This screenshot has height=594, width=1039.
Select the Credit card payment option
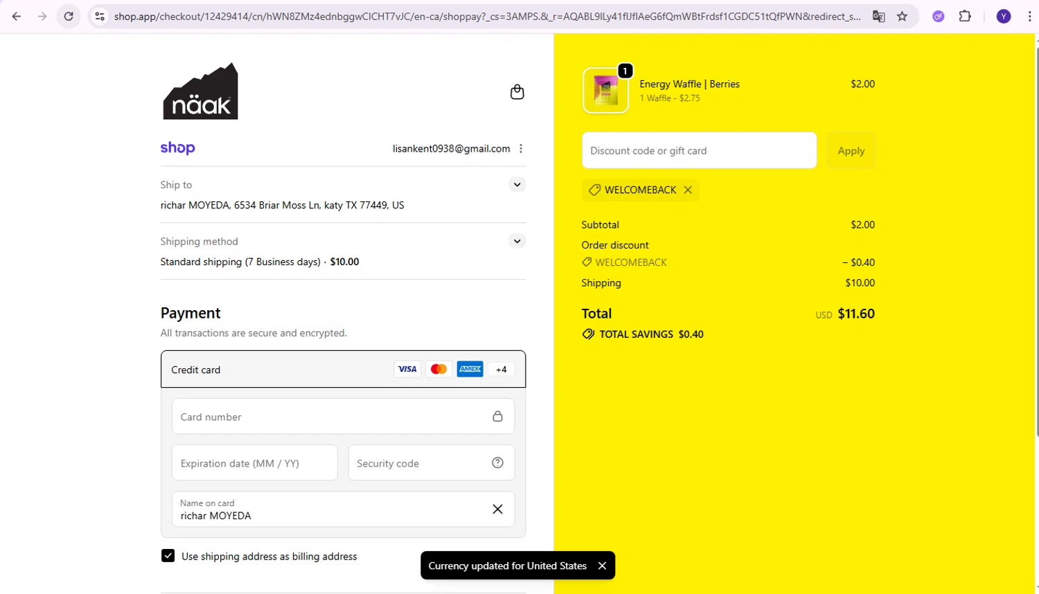343,369
